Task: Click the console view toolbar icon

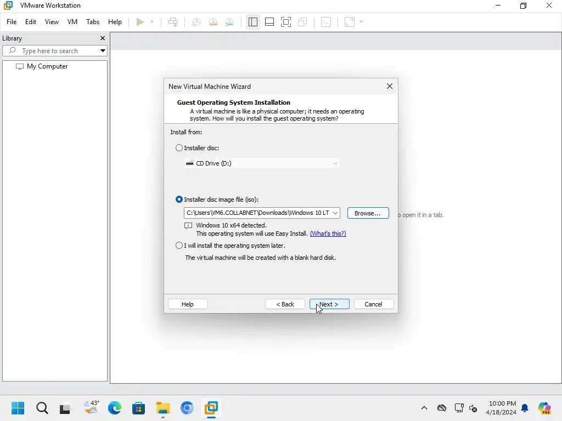Action: (326, 22)
